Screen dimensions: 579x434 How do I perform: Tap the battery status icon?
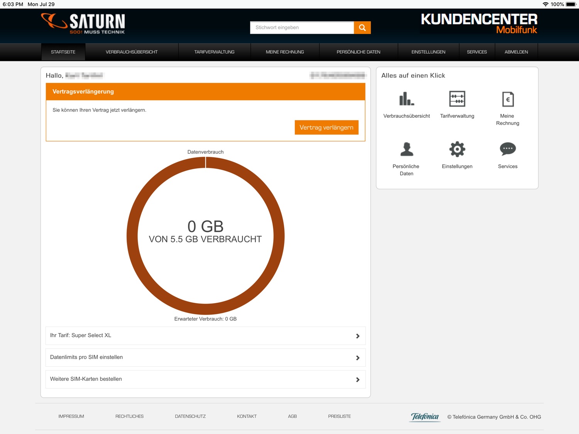pyautogui.click(x=571, y=4)
